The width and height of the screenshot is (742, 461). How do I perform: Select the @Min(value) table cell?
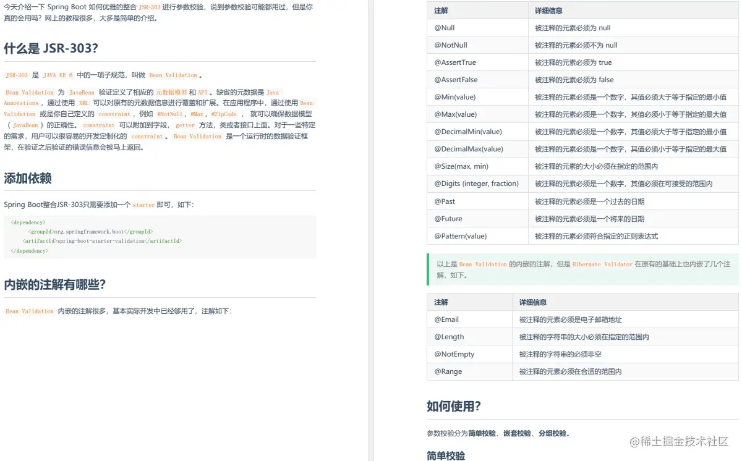pos(477,97)
